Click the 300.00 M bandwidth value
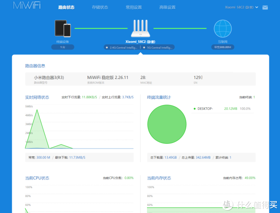 pos(43,157)
